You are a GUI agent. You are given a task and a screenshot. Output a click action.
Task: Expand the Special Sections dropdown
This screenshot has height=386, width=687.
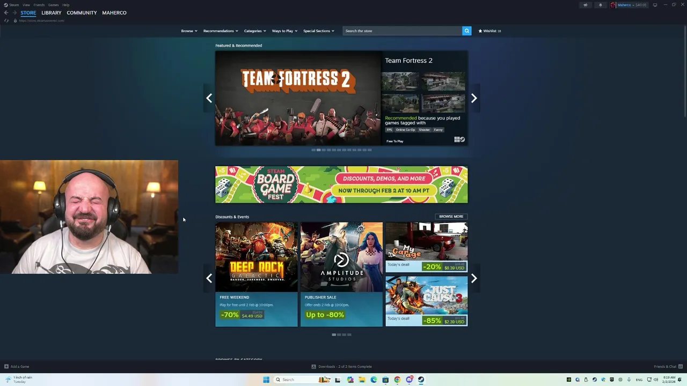pyautogui.click(x=319, y=31)
